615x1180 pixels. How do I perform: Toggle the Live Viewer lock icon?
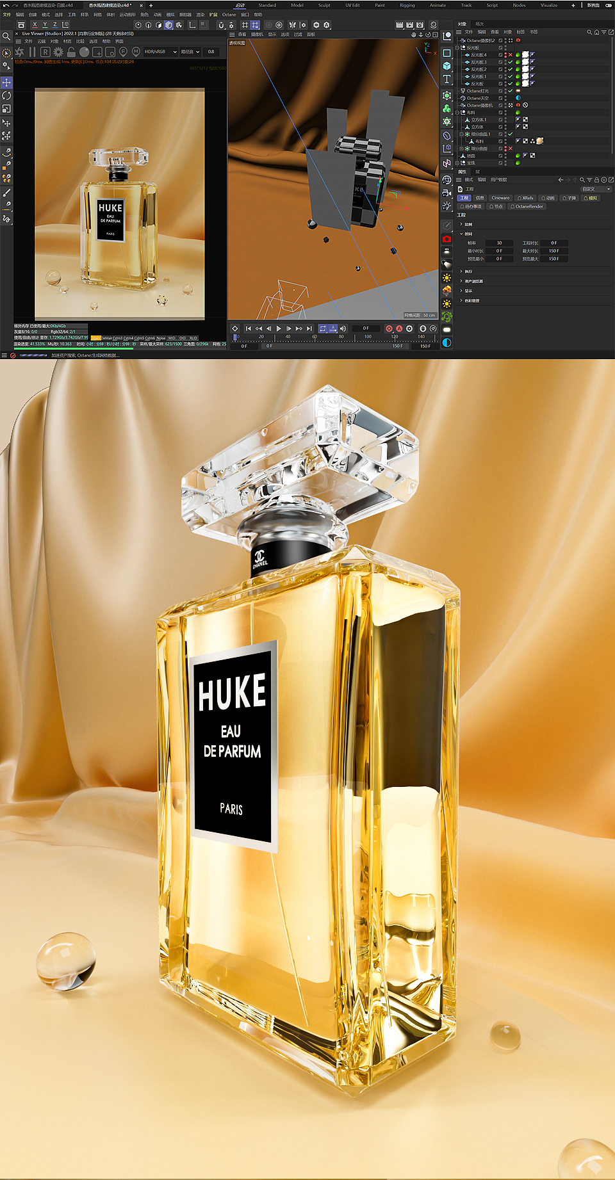point(71,52)
